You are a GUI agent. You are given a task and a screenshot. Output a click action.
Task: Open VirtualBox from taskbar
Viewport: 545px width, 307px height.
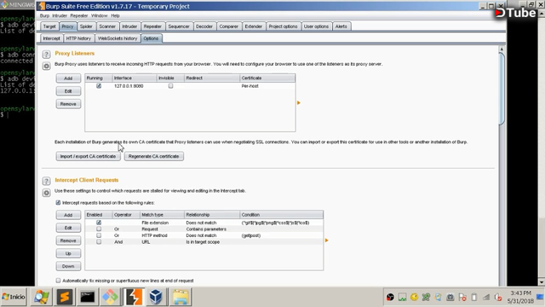tap(156, 297)
